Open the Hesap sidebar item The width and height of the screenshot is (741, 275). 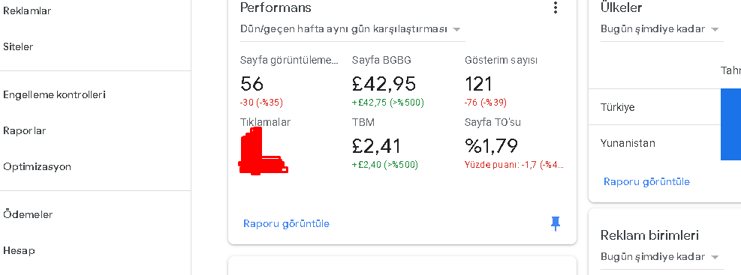[x=19, y=250]
